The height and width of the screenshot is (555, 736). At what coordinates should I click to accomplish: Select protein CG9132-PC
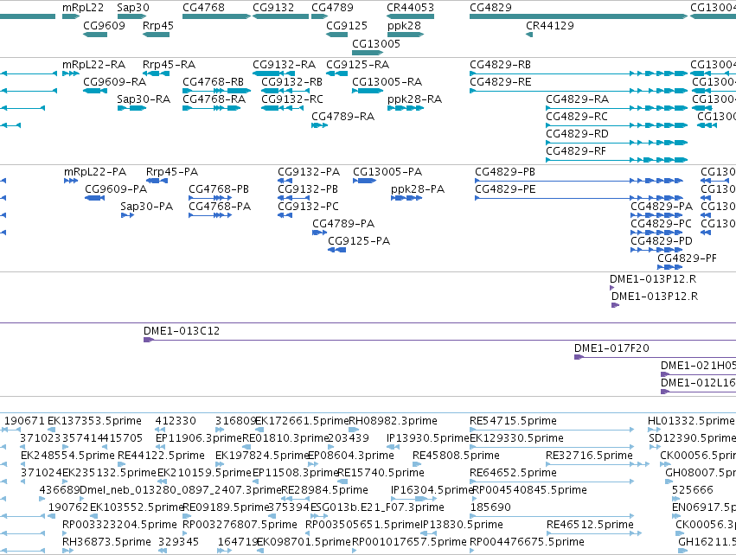point(285,215)
